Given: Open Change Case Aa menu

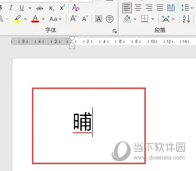Looking at the screenshot, I should point(55,19).
